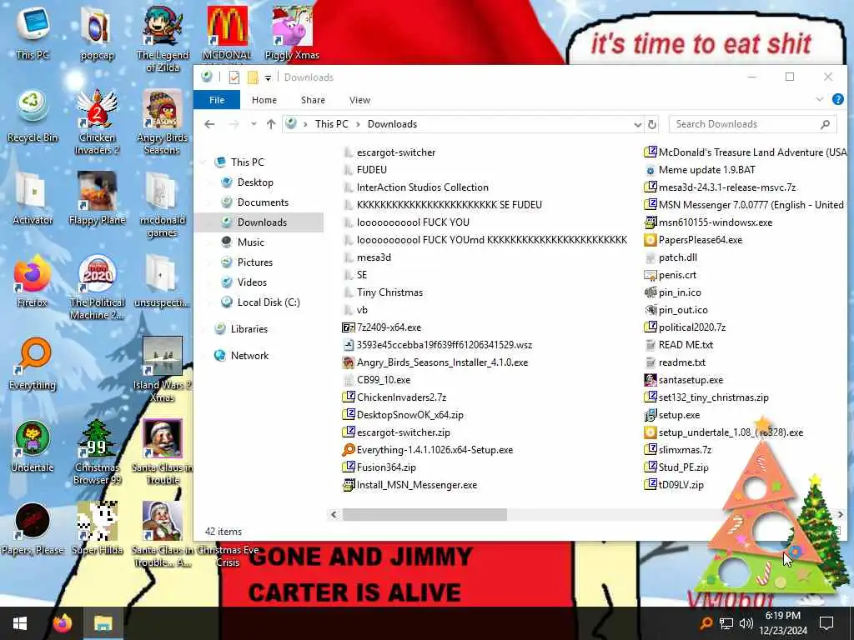The height and width of the screenshot is (640, 854).
Task: Select the Tiny Christmas folder
Action: point(389,292)
